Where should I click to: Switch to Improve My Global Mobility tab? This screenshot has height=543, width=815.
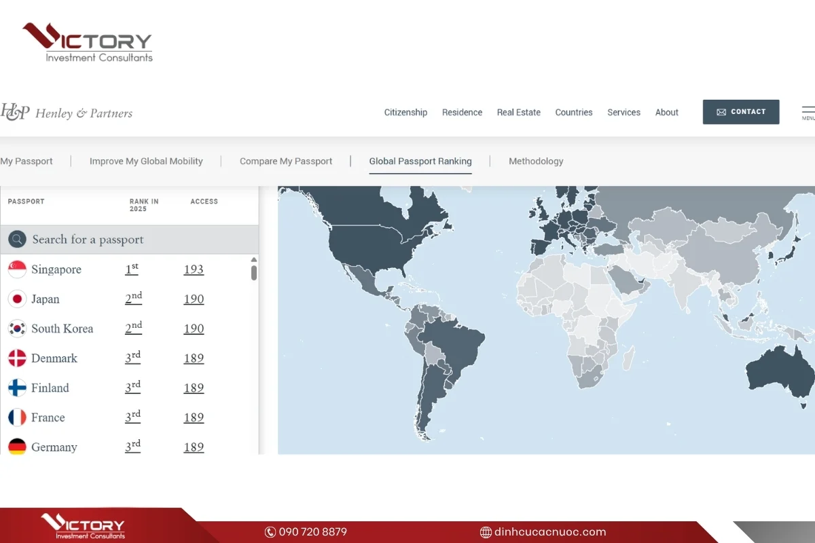point(146,162)
